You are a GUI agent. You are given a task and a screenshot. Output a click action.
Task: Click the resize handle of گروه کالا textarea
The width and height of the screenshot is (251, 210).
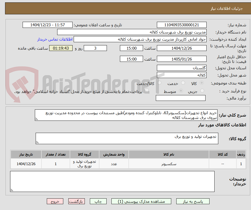(37, 142)
